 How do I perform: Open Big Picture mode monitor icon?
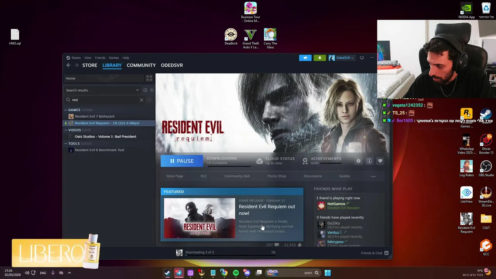[362, 58]
